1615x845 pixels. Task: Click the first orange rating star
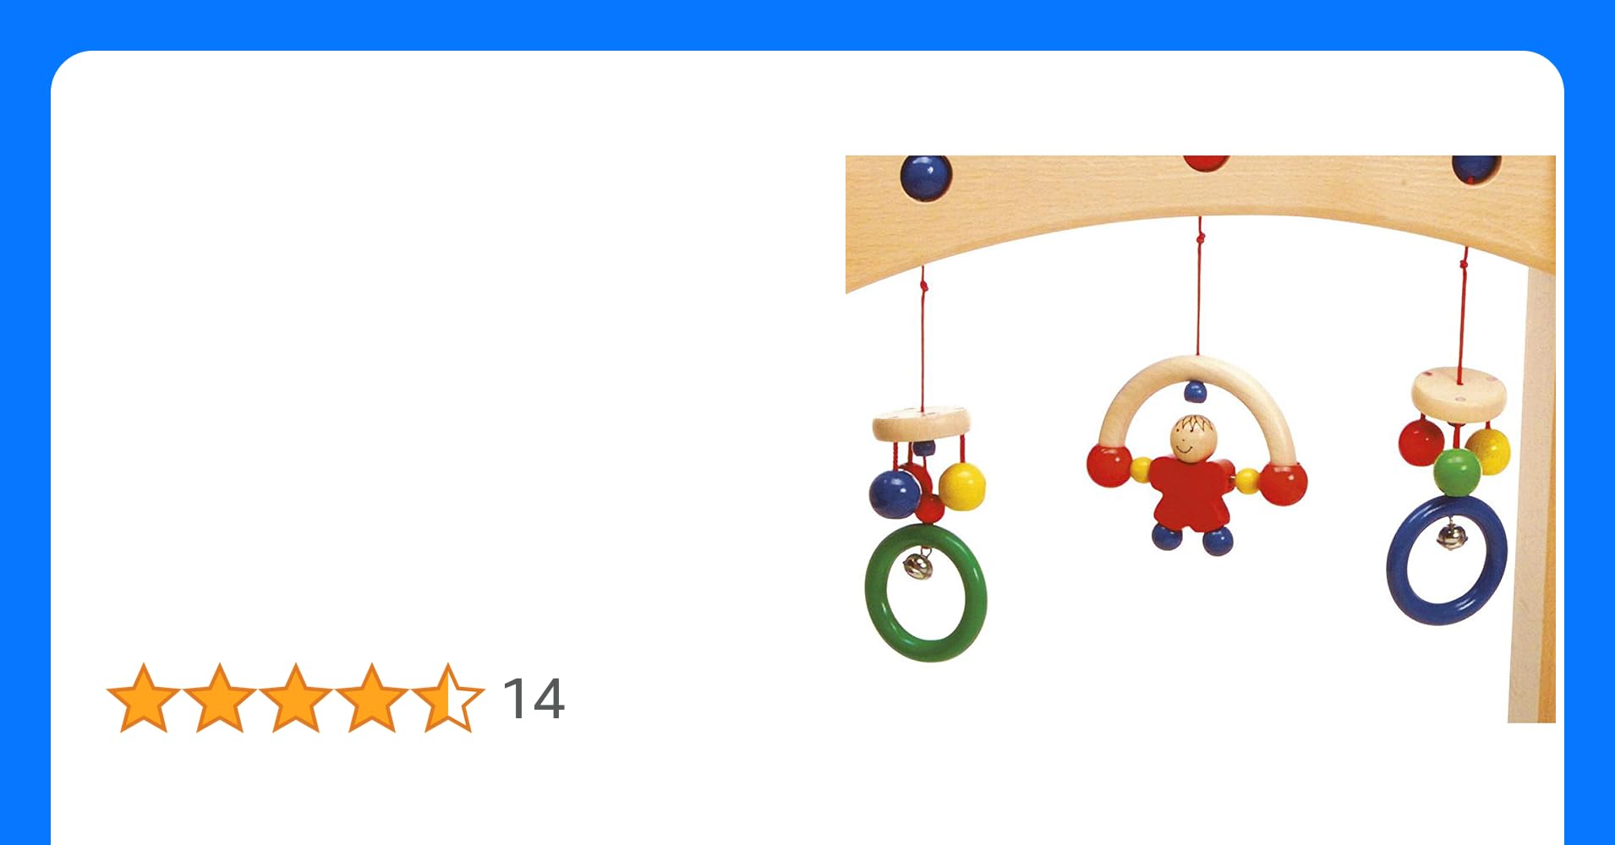pos(144,698)
